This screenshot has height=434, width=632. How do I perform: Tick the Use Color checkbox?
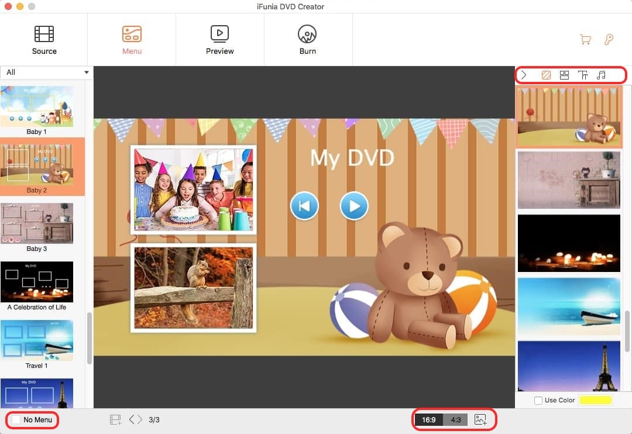tap(538, 400)
